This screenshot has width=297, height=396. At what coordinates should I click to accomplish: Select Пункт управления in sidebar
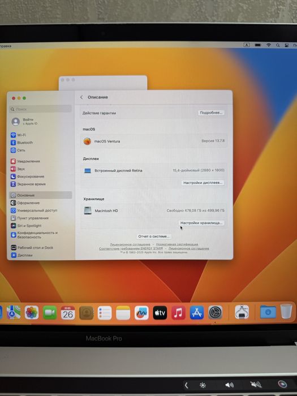point(29,218)
